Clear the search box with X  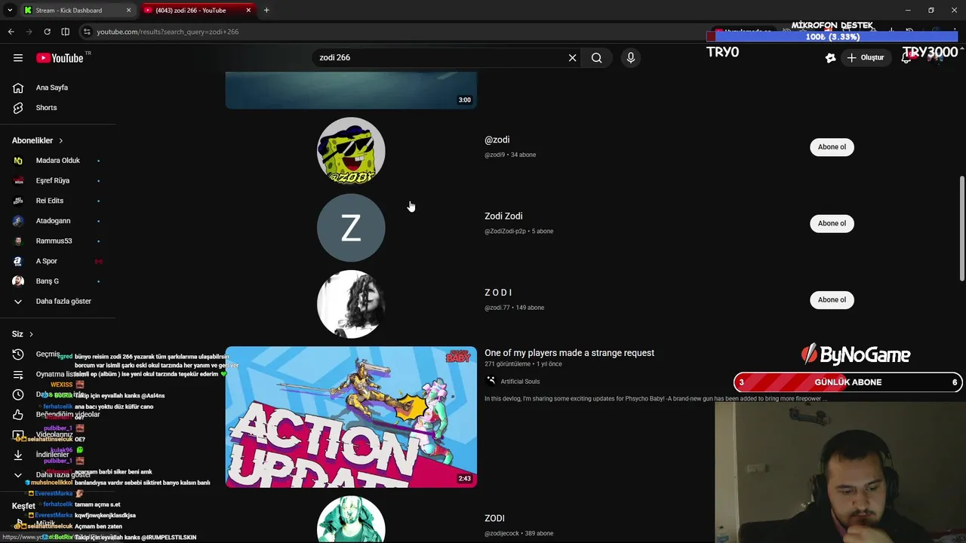pyautogui.click(x=572, y=57)
